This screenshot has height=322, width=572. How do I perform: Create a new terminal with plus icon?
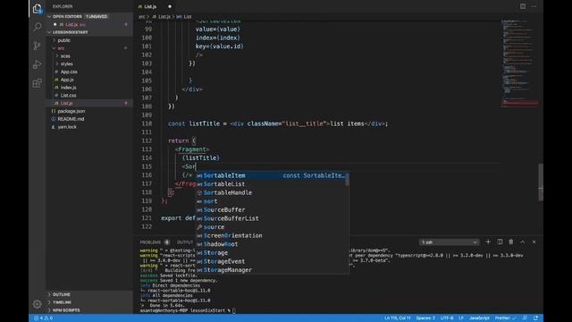488,241
